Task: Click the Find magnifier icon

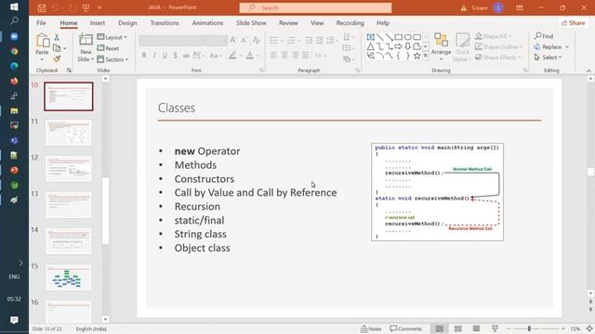Action: point(537,35)
